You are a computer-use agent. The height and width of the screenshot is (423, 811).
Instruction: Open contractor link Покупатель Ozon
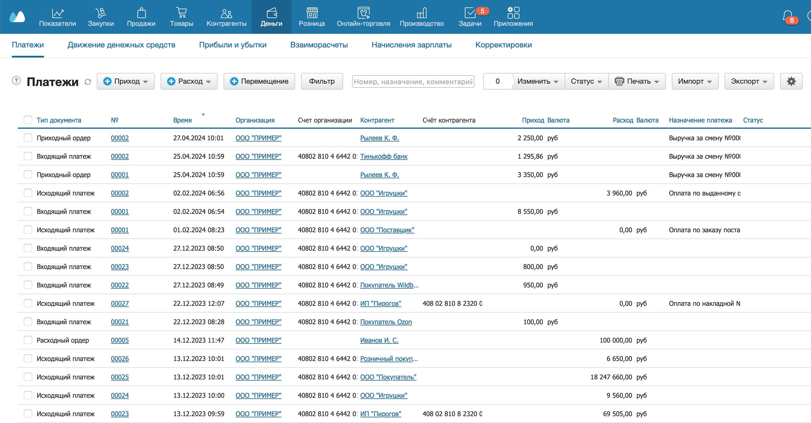click(386, 322)
